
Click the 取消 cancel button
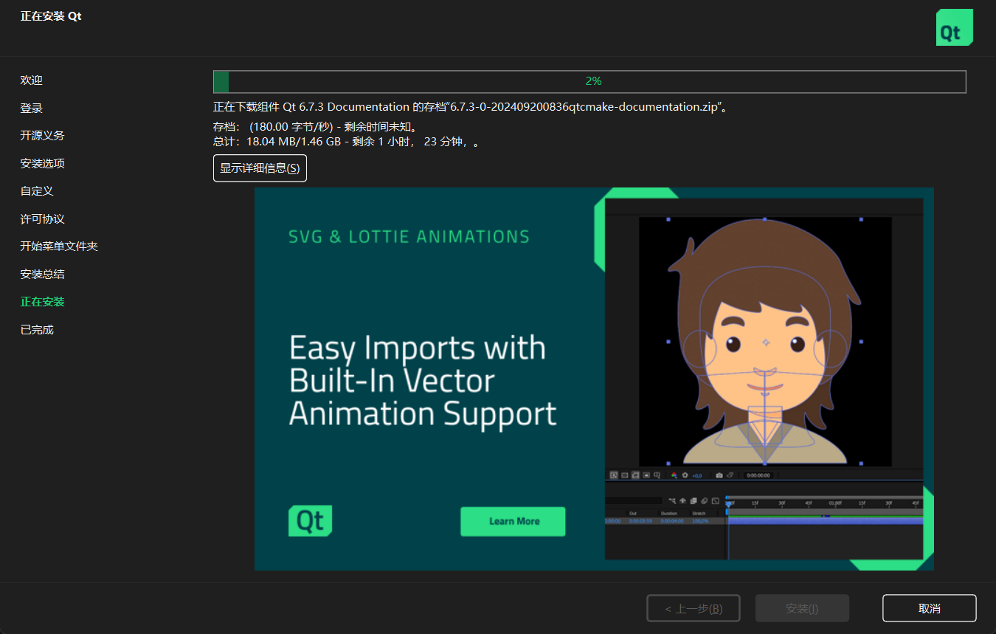tap(930, 608)
